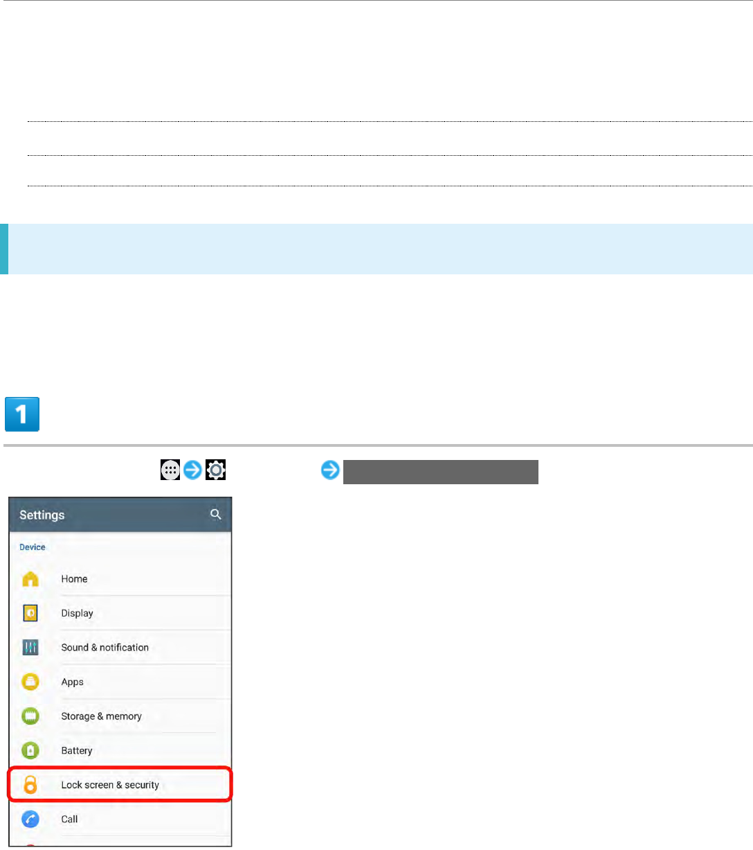The height and width of the screenshot is (850, 753).
Task: Click the Settings title text
Action: click(42, 515)
